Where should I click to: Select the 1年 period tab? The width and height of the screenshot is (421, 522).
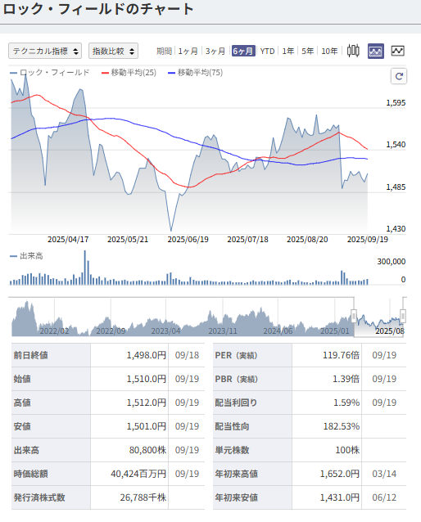pyautogui.click(x=288, y=52)
